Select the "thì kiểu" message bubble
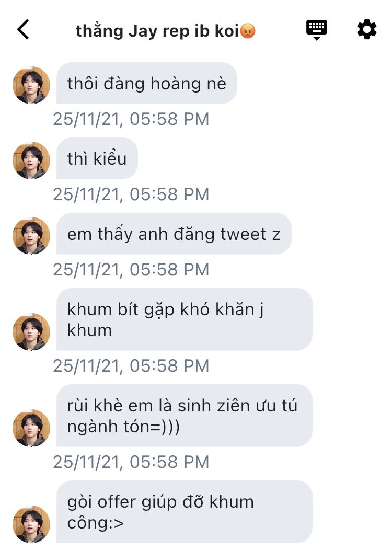 point(97,158)
